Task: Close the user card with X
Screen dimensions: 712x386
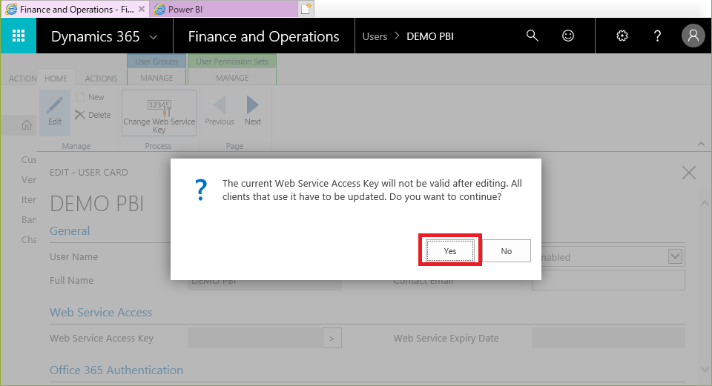Action: (688, 173)
